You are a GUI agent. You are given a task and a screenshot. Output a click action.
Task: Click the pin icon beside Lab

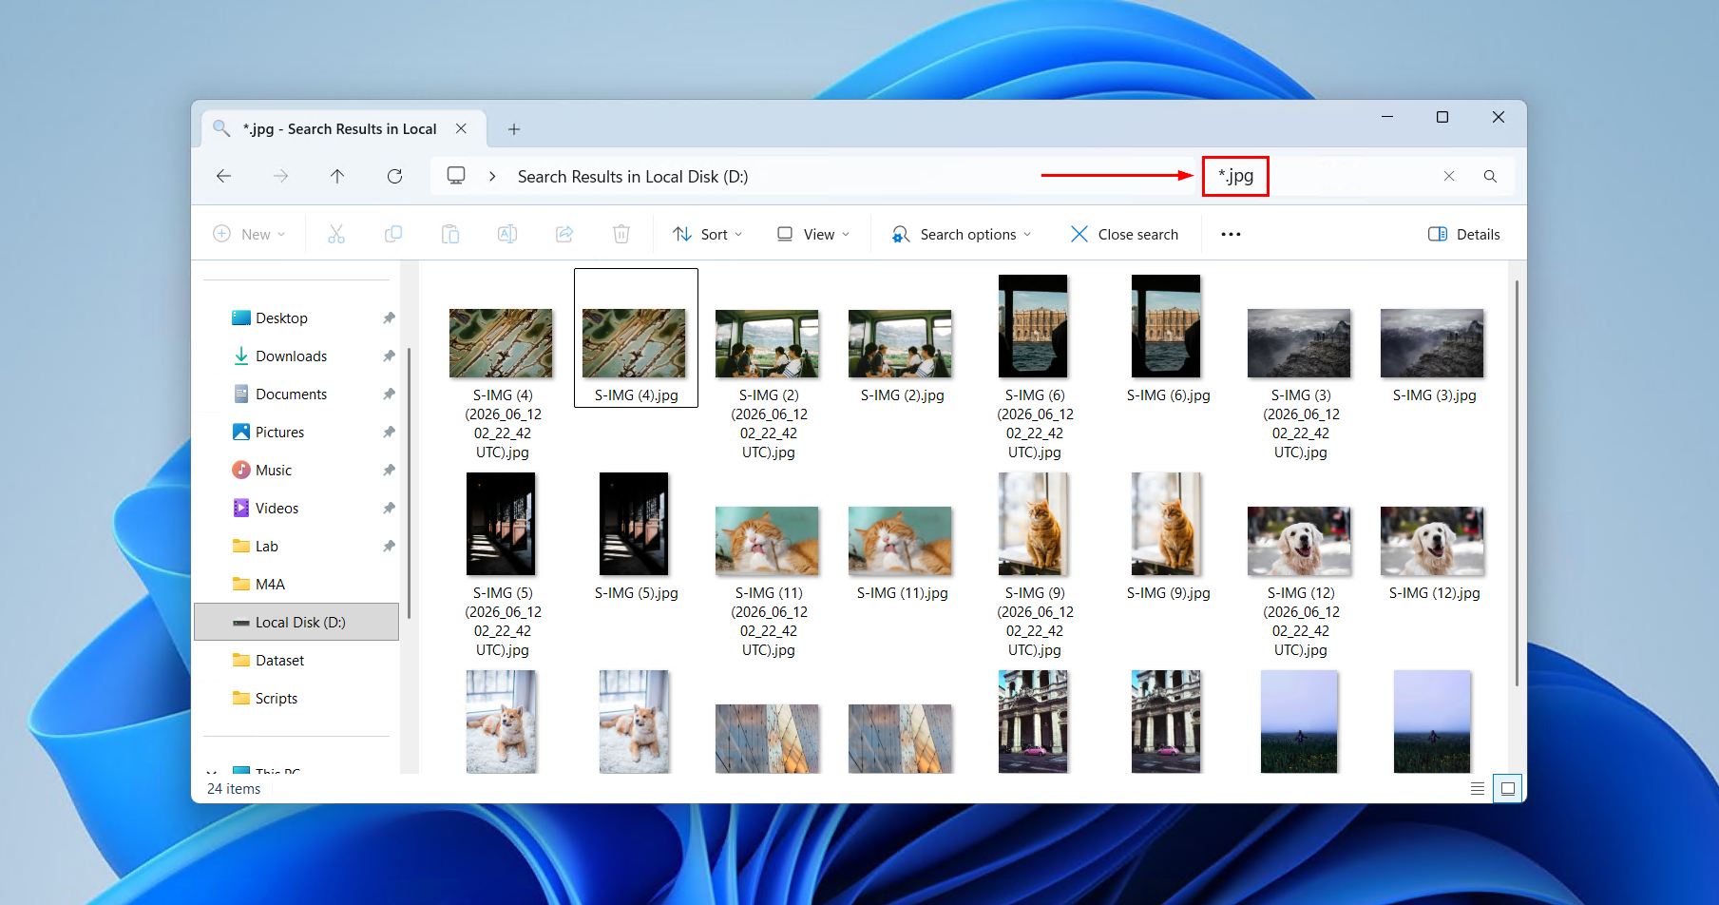[x=389, y=547]
